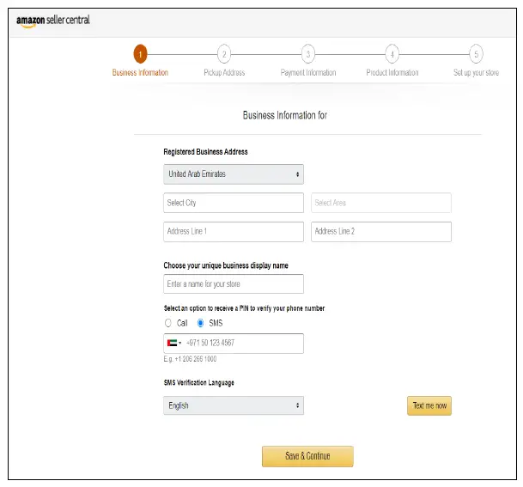This screenshot has height=487, width=523.
Task: Go to Product Information step label
Action: pos(392,73)
